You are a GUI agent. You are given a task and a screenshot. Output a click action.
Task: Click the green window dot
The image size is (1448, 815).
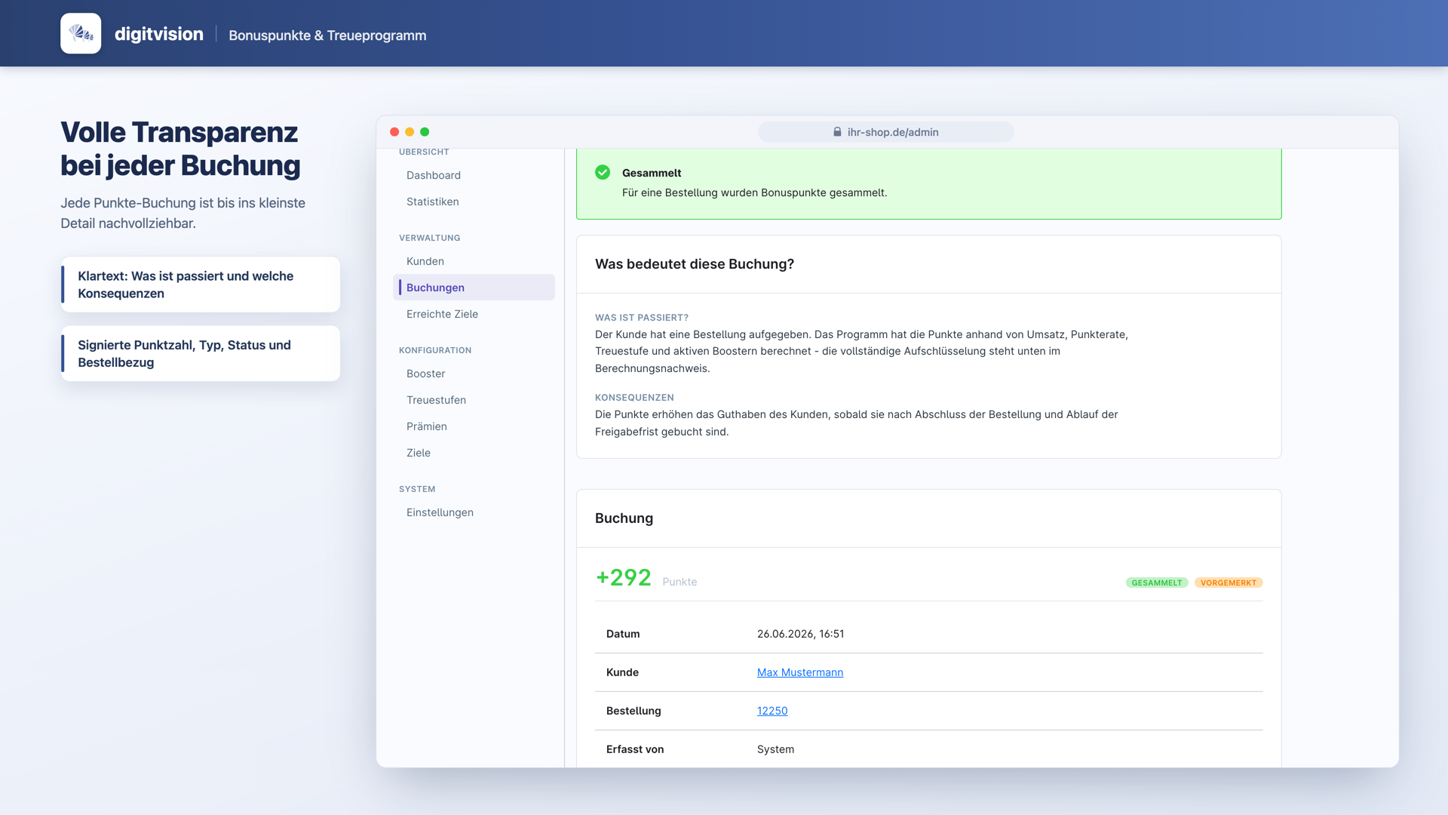coord(425,132)
